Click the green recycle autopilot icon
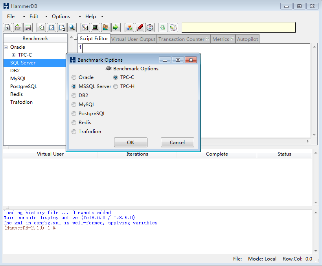The image size is (322, 266). pos(163,28)
